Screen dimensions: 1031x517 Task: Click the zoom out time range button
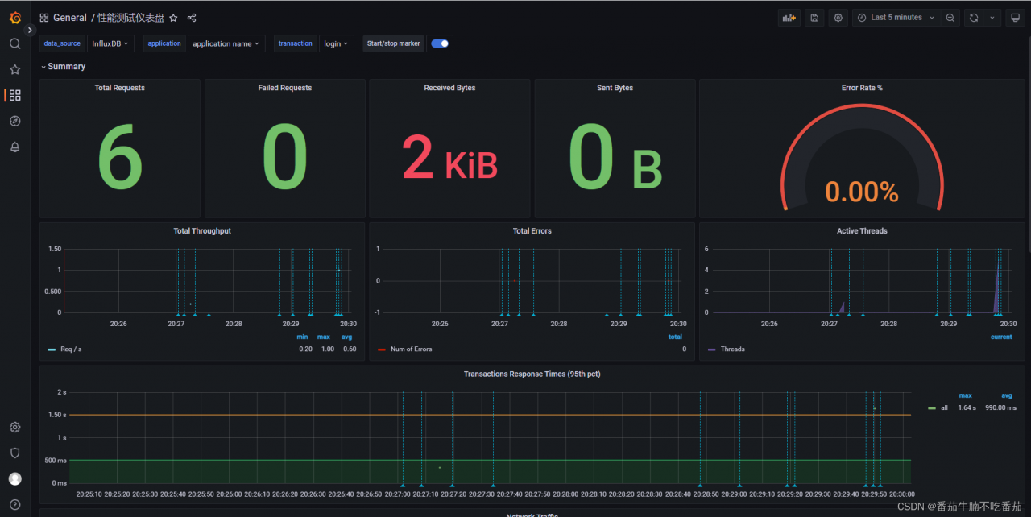tap(951, 18)
